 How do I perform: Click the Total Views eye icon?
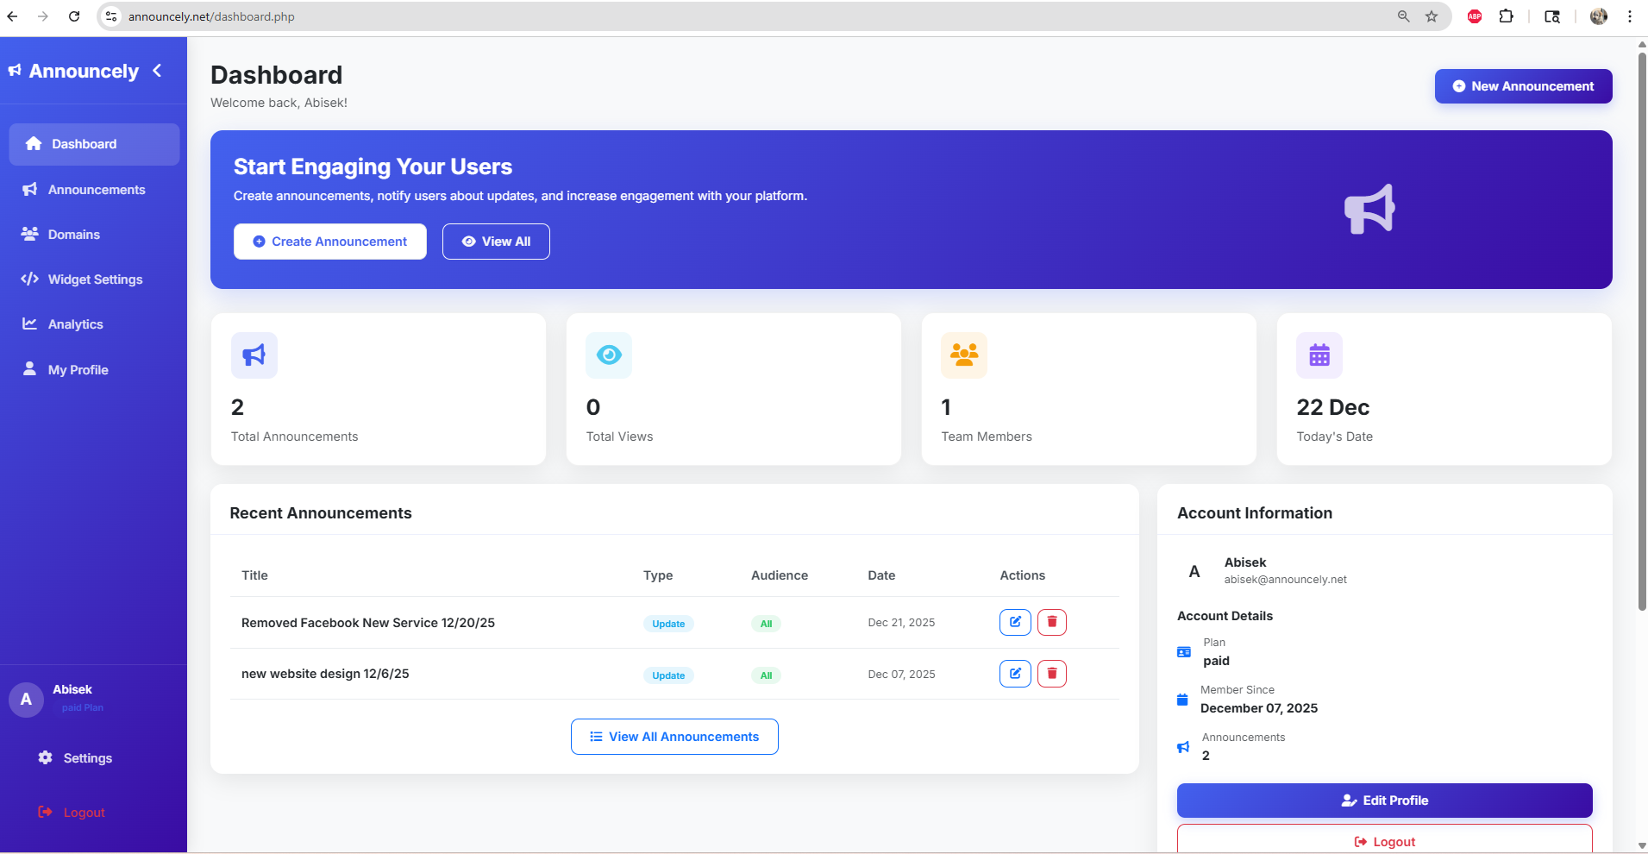[x=609, y=355]
